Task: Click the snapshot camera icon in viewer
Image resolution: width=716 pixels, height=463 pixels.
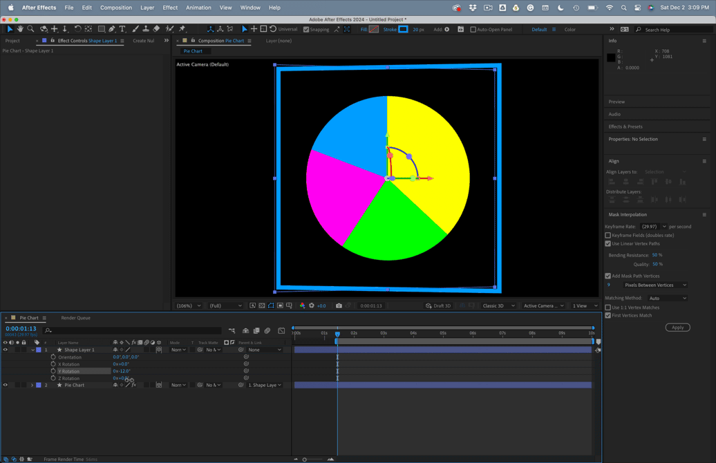Action: tap(339, 306)
